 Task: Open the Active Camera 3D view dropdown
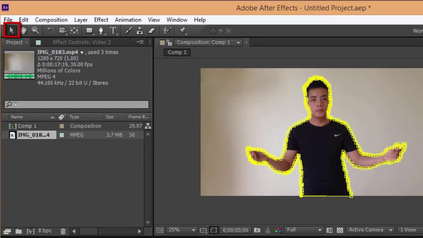point(370,230)
